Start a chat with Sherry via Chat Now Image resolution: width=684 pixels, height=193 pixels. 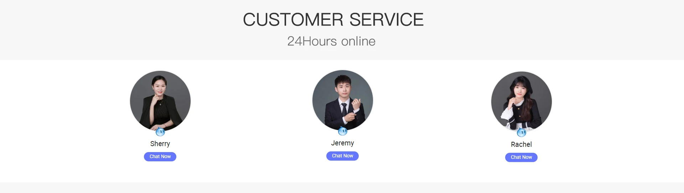pos(160,156)
